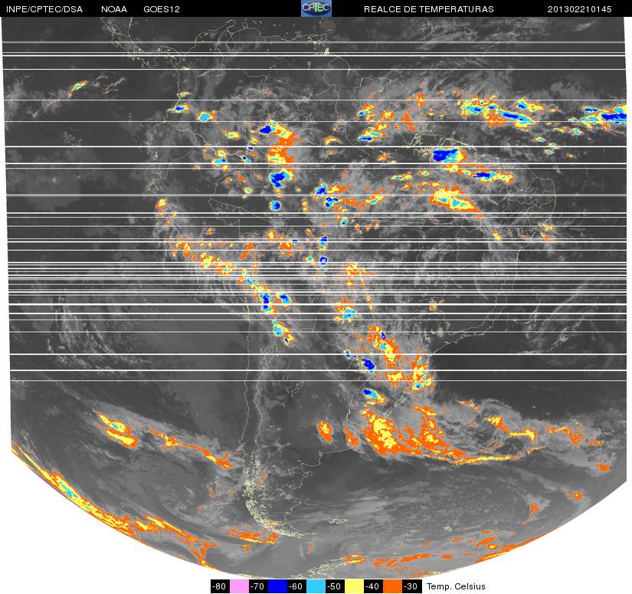This screenshot has height=594, width=632.
Task: Click the -60 legend value
Action: pos(297,586)
